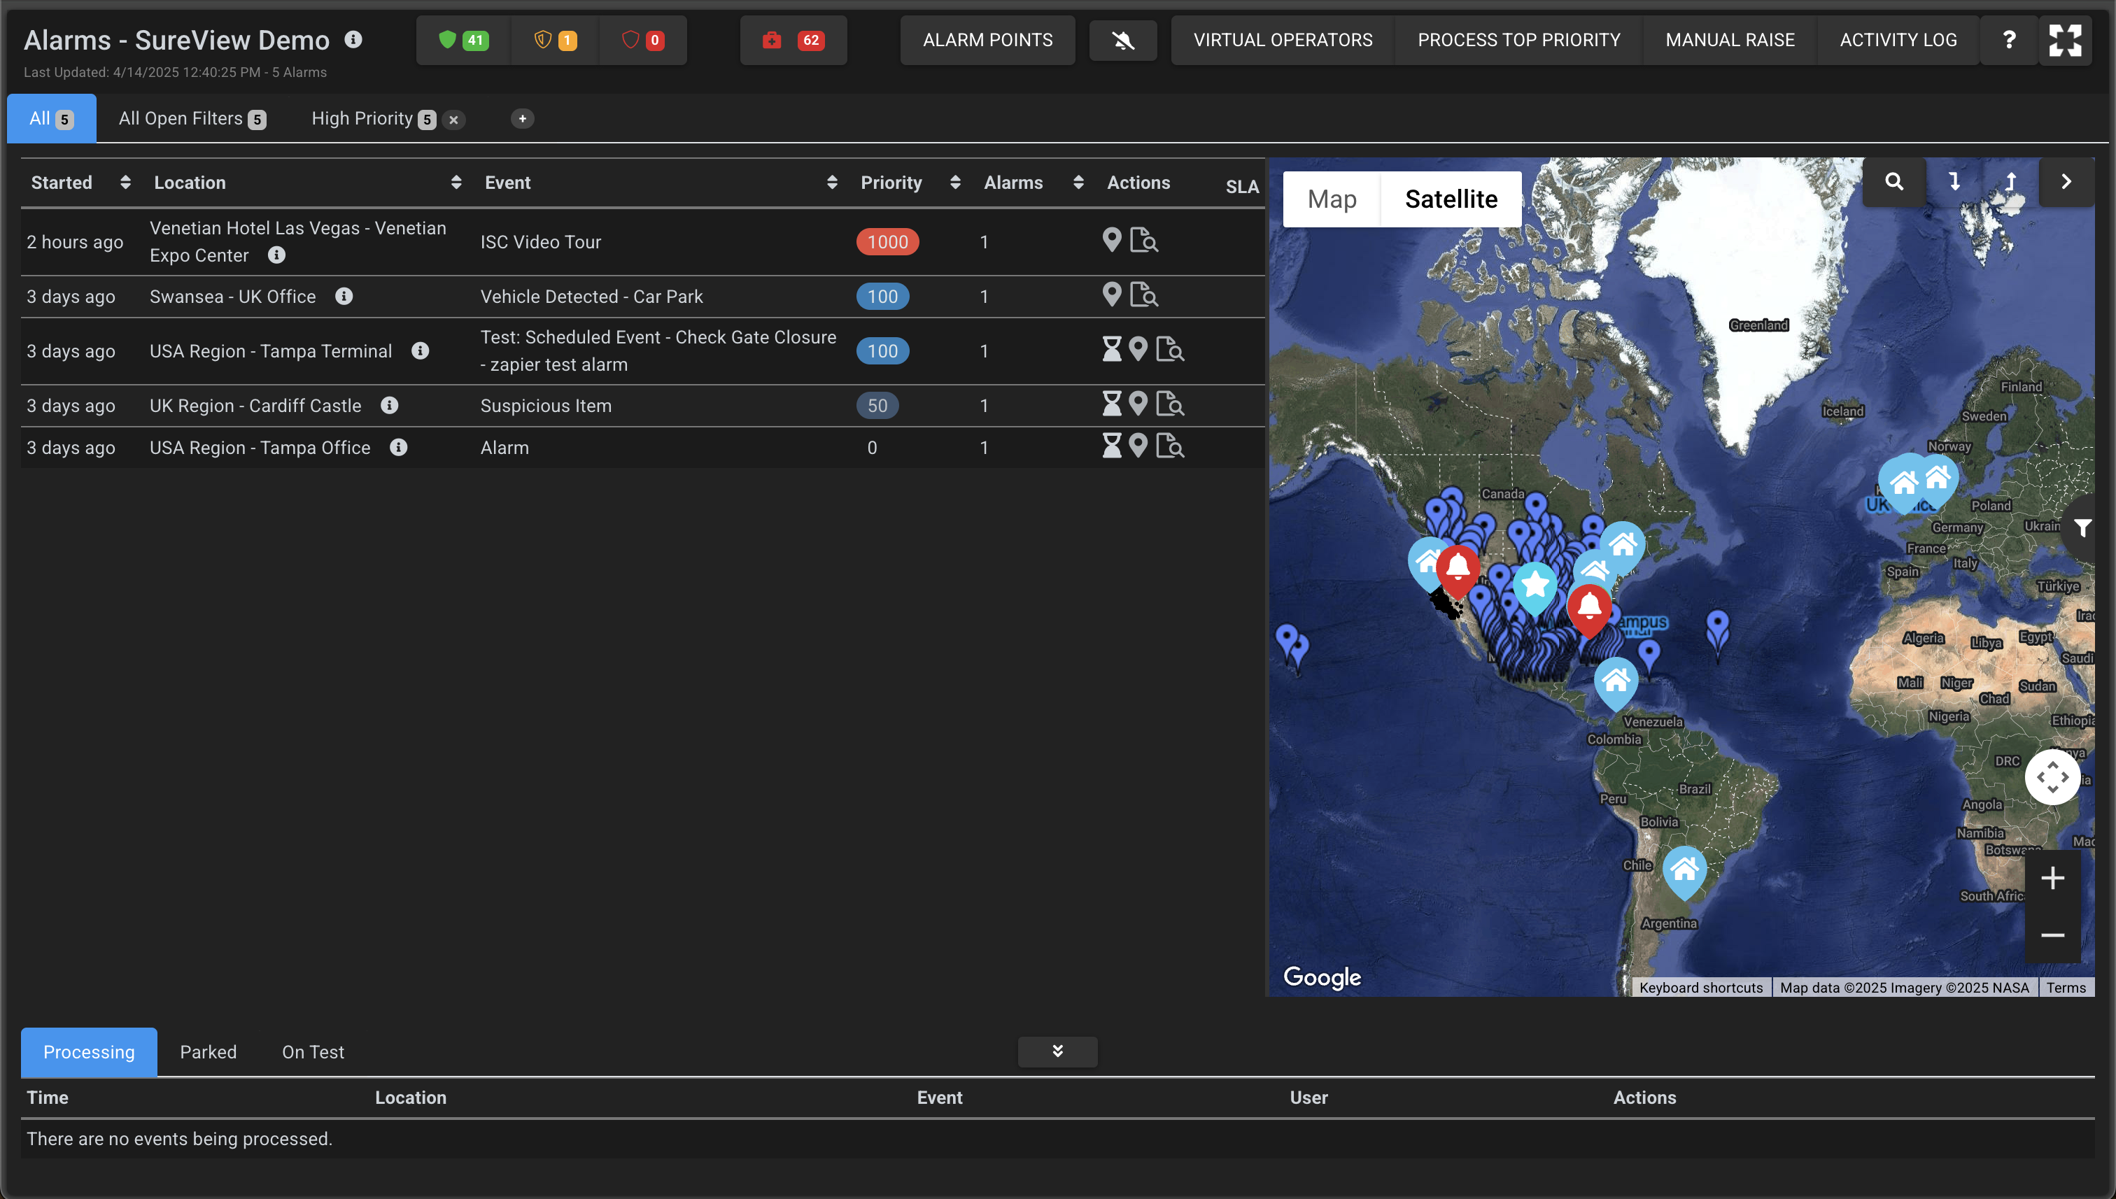This screenshot has width=2116, height=1199.
Task: Locate Cardiff Castle alarm on map
Action: pos(1138,404)
